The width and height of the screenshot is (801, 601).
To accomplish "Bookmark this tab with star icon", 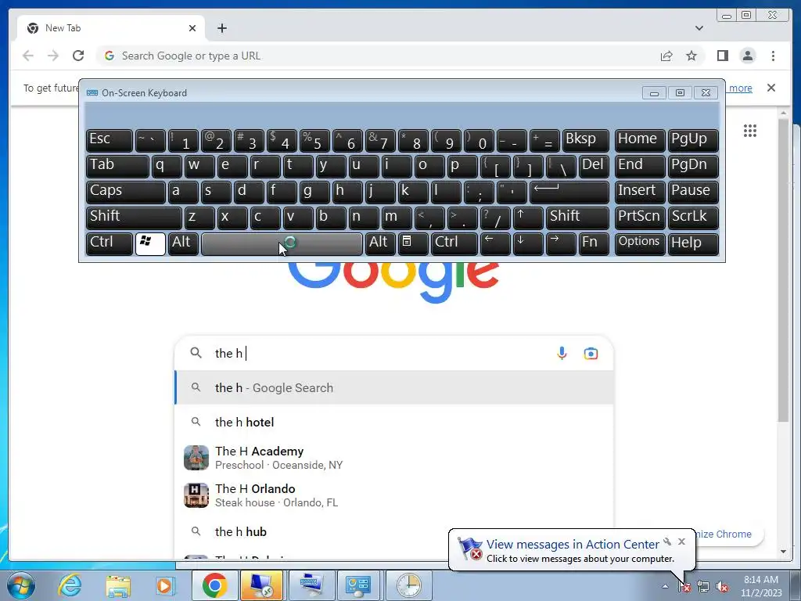I will pos(691,56).
